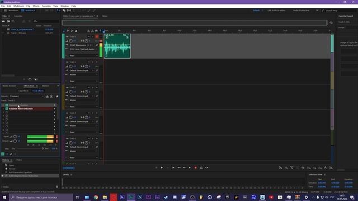358x201 pixels.
Task: Show the EQ track controls
Action: tap(76, 31)
